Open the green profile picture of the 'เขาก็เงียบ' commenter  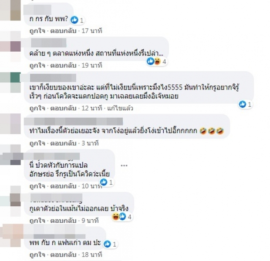[x=10, y=83]
